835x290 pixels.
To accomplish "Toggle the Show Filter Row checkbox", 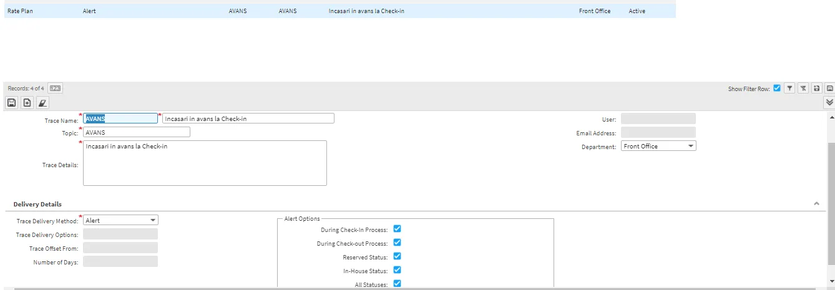I will point(777,88).
